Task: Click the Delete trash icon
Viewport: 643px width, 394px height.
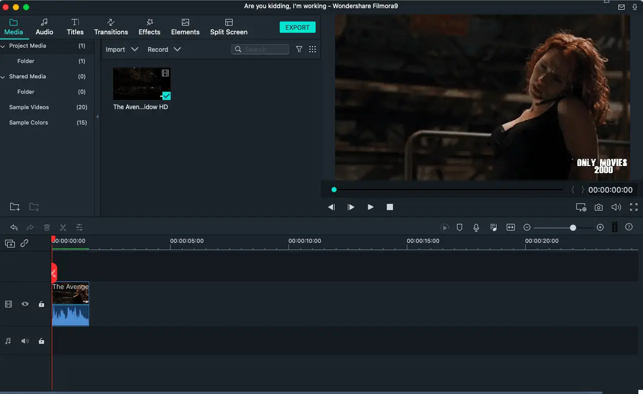Action: coord(47,227)
